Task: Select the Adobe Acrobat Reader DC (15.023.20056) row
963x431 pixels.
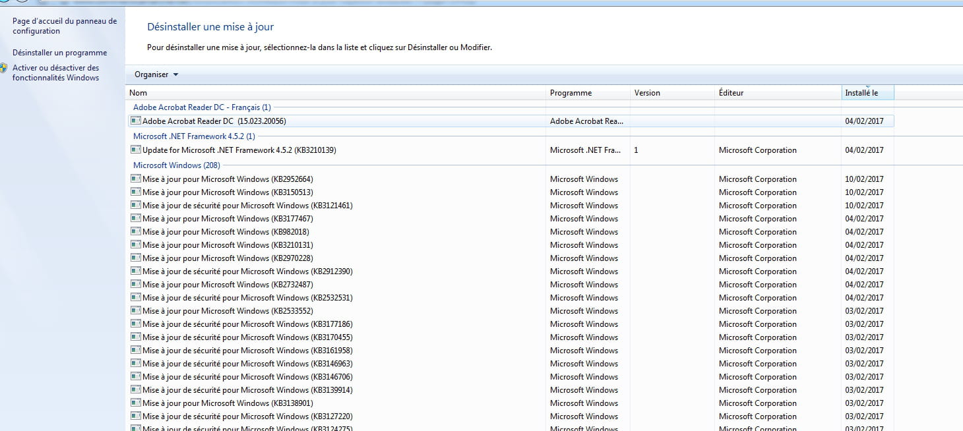Action: tap(510, 121)
